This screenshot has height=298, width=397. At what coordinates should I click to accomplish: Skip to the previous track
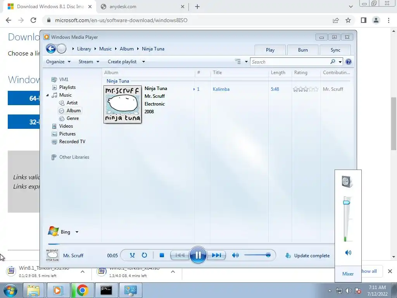click(x=180, y=255)
